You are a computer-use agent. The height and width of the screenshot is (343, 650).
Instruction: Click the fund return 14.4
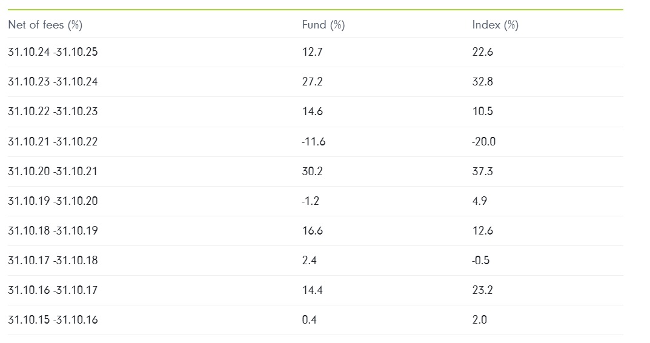pos(312,290)
